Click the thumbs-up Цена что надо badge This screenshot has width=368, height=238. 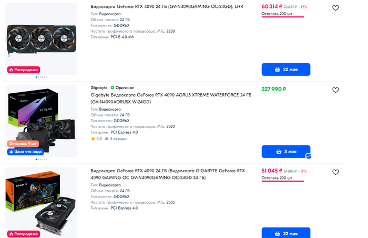(25, 152)
